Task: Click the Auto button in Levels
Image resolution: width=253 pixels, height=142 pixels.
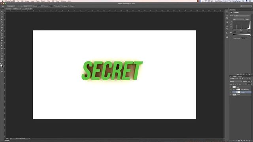Action: click(x=247, y=19)
